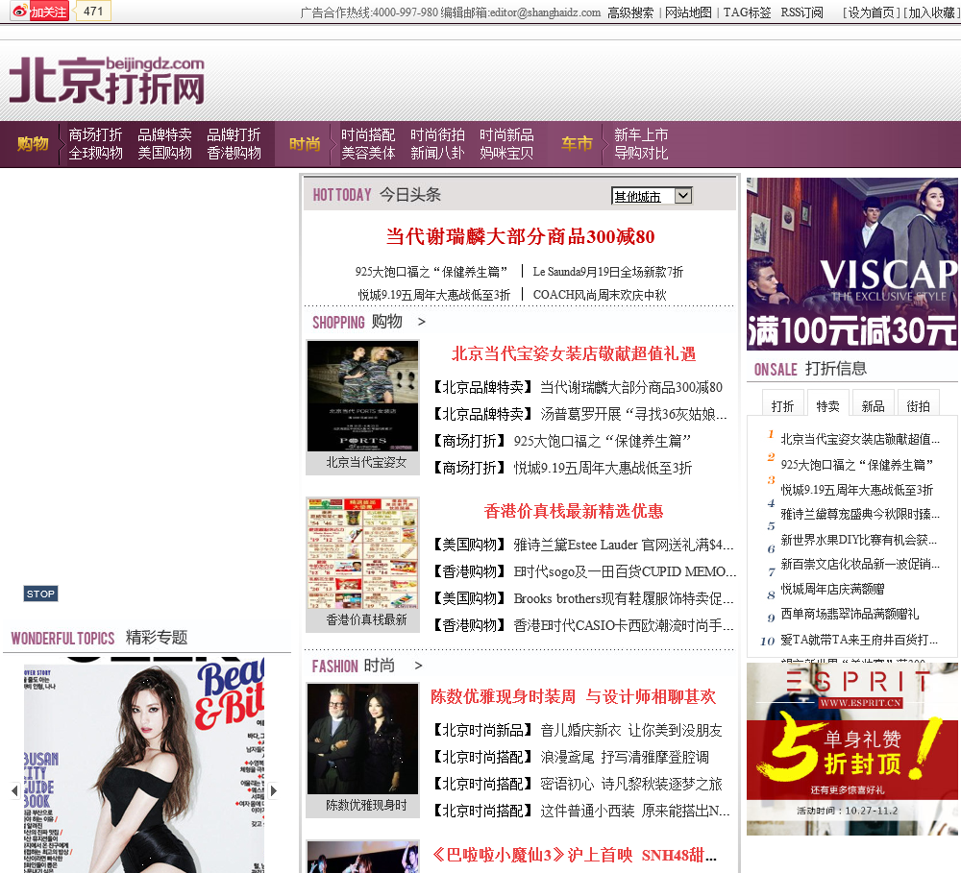Switch to 特卖 tab
Image resolution: width=961 pixels, height=873 pixels.
[x=828, y=405]
